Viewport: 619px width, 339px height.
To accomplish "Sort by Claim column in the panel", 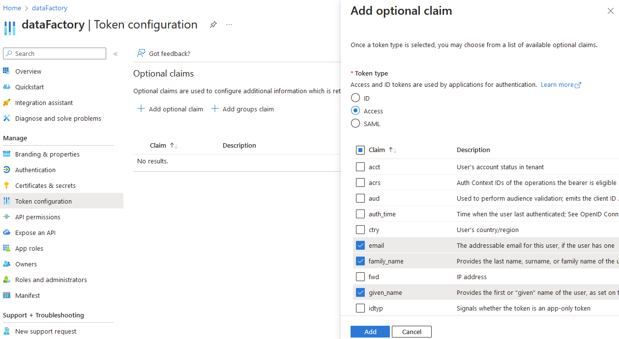I will 393,150.
